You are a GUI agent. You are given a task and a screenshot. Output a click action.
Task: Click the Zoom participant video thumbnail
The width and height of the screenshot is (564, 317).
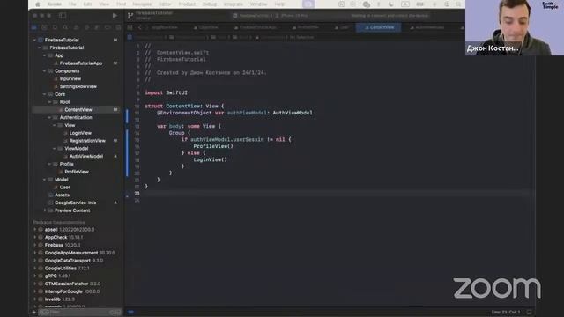[x=515, y=27]
